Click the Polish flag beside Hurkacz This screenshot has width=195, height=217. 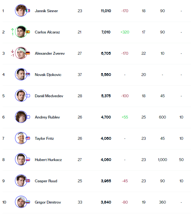[x=28, y=159]
